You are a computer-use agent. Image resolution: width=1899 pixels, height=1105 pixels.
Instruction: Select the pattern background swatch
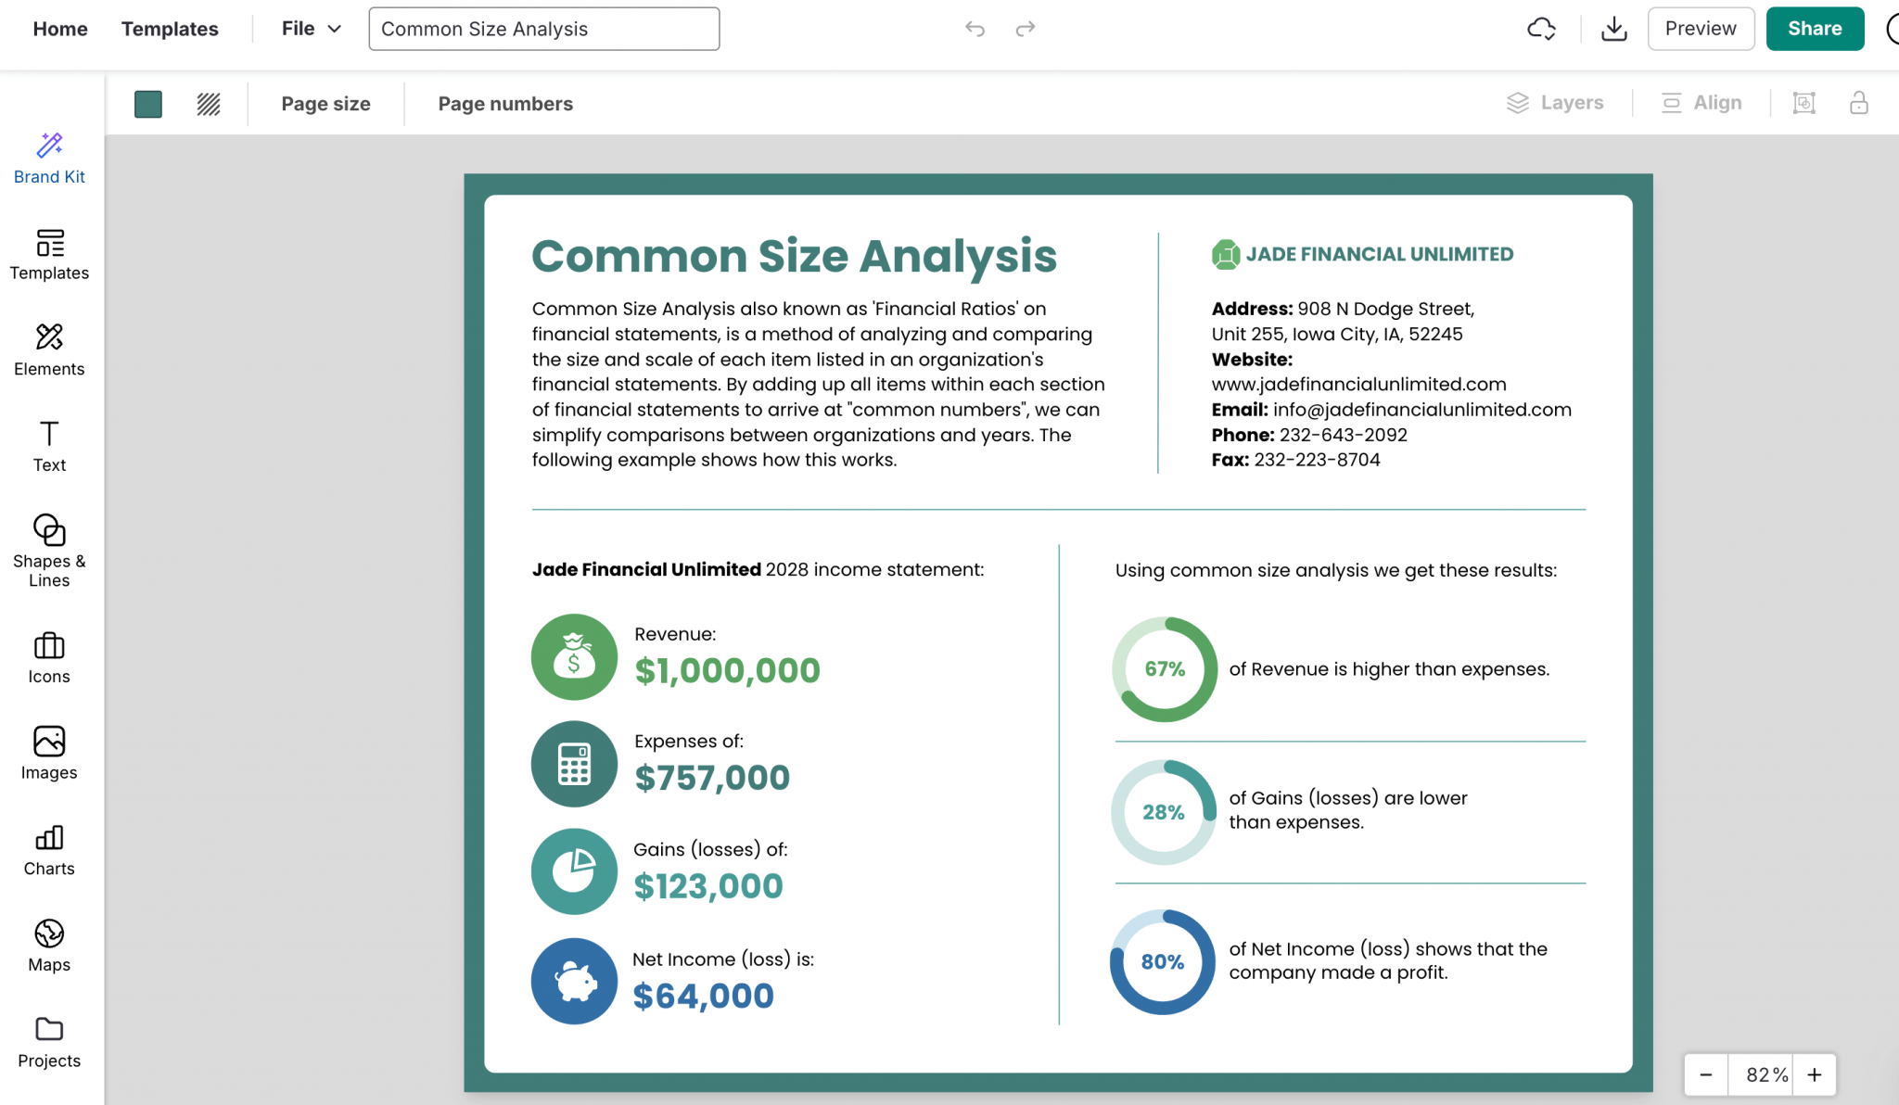[x=208, y=104]
